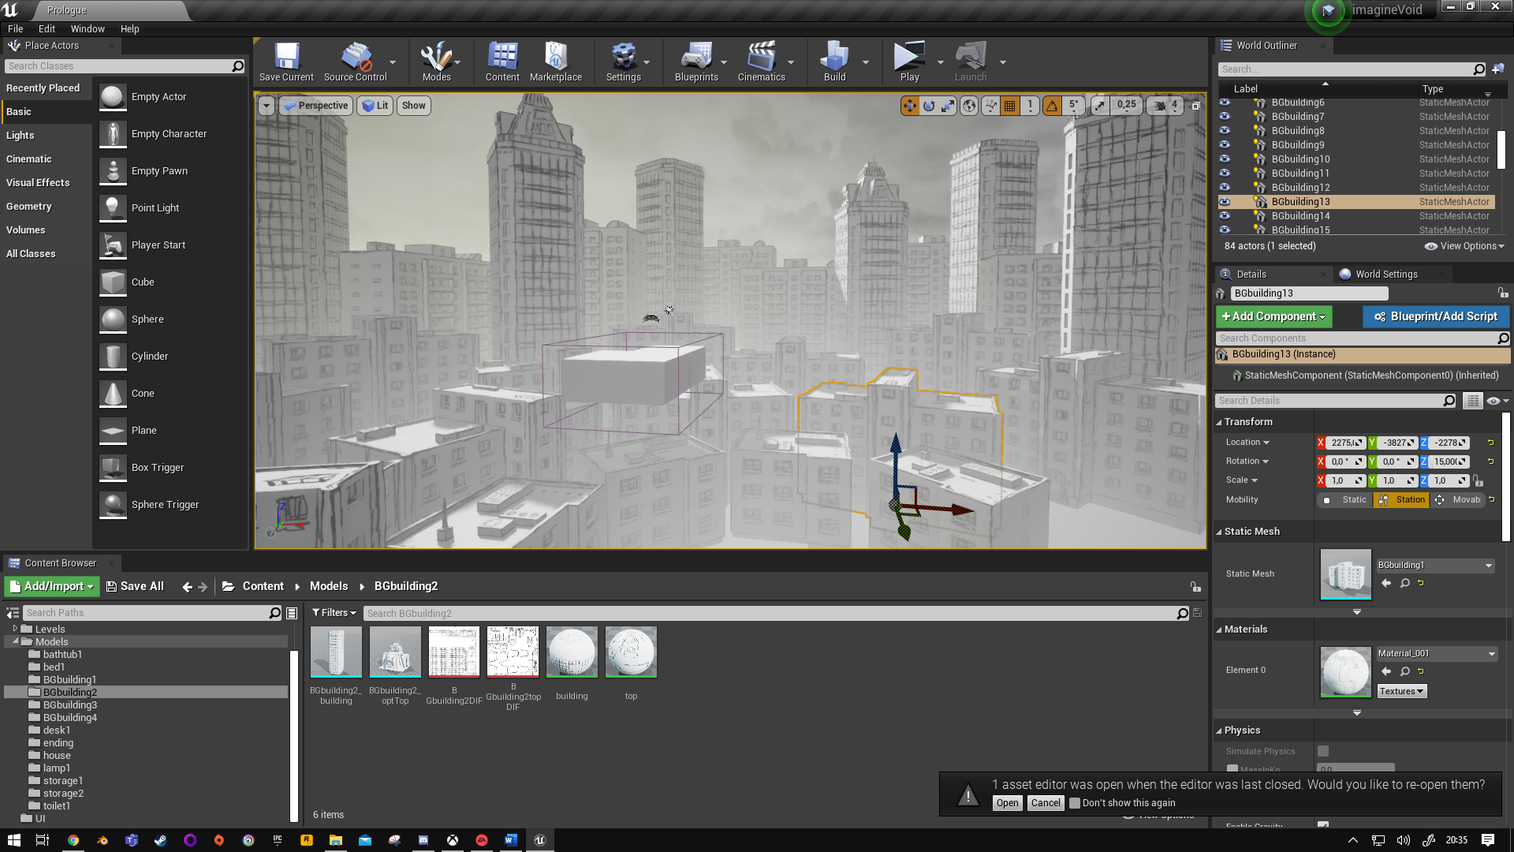
Task: Open the Window menu
Action: 88,29
